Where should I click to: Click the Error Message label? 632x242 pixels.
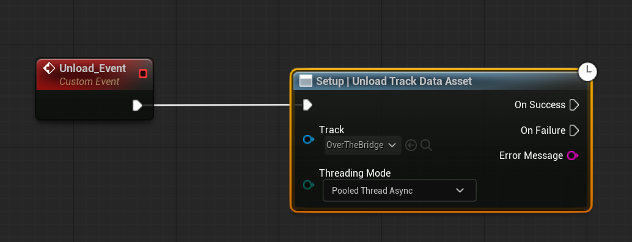click(x=531, y=155)
